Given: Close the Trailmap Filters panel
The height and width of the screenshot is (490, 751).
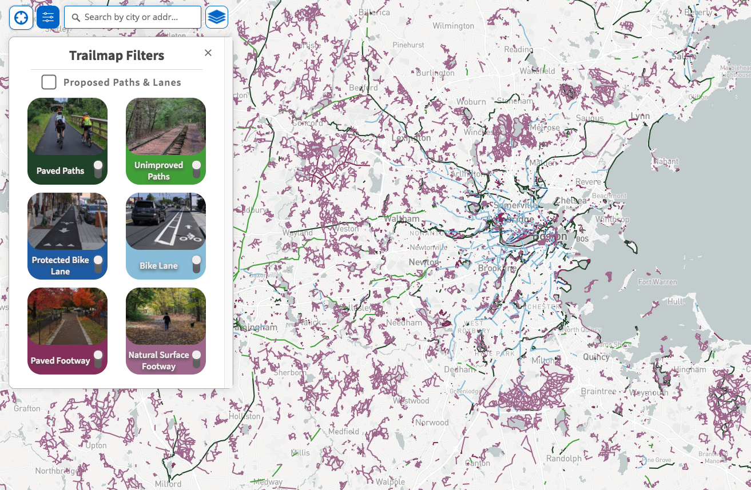Looking at the screenshot, I should click(x=208, y=53).
